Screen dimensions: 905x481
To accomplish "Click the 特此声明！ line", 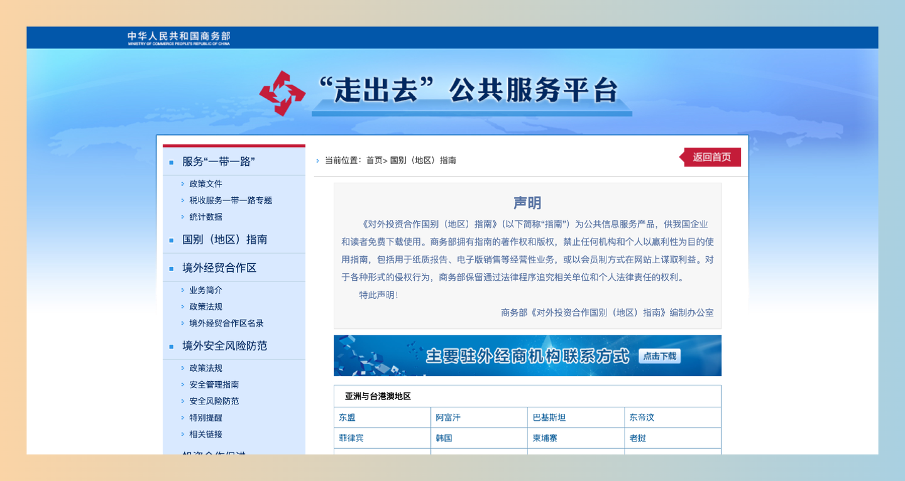I will coord(378,295).
